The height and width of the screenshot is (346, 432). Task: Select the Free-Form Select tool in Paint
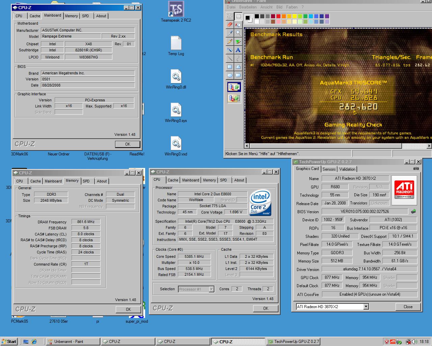(x=230, y=16)
